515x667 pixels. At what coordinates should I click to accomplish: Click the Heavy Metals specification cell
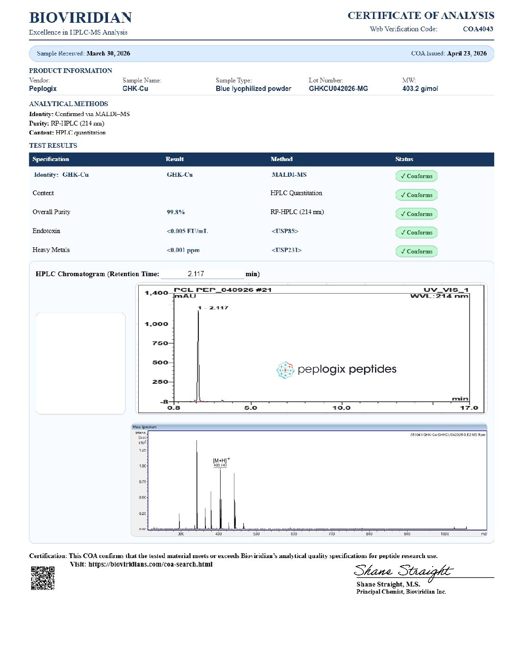click(51, 250)
